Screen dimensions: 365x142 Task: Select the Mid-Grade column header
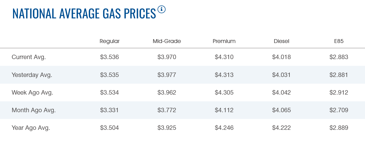coord(167,41)
